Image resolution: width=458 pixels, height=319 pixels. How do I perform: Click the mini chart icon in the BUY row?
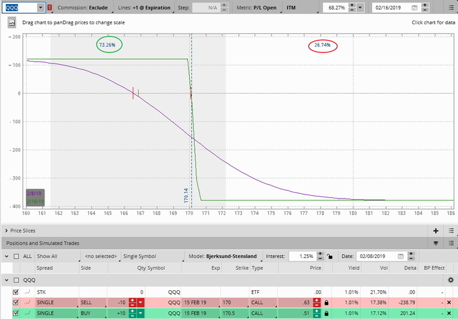pyautogui.click(x=27, y=313)
